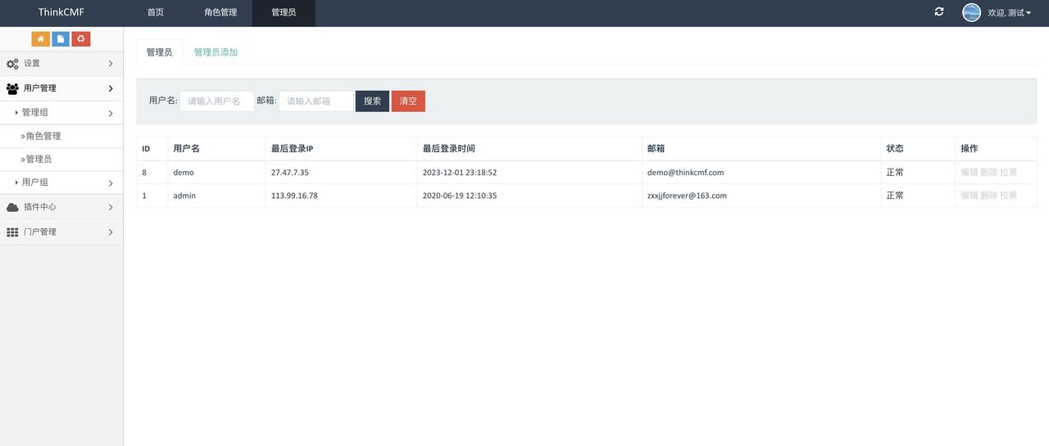Click the blue document shortcut icon
This screenshot has width=1049, height=446.
[x=61, y=38]
